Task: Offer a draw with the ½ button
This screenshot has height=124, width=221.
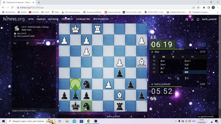Action: (178, 79)
